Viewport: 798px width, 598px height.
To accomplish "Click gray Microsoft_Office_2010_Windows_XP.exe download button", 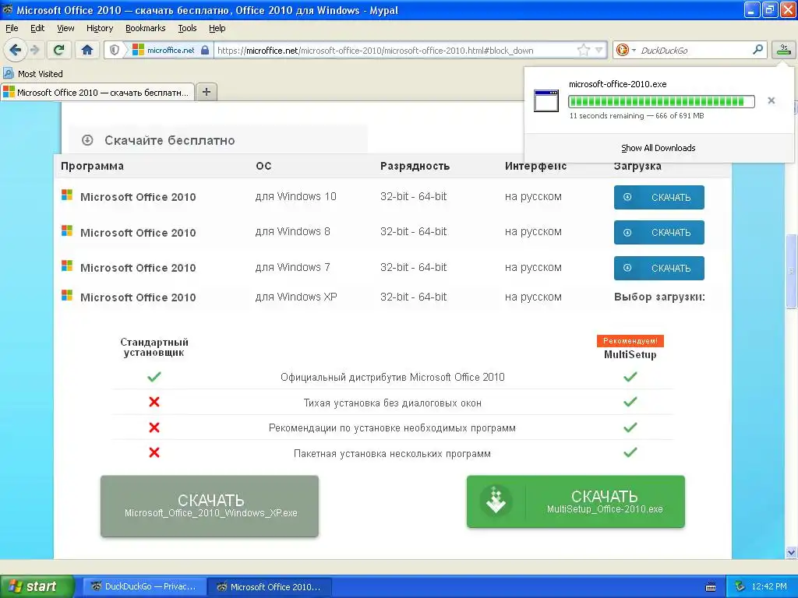I will [210, 506].
